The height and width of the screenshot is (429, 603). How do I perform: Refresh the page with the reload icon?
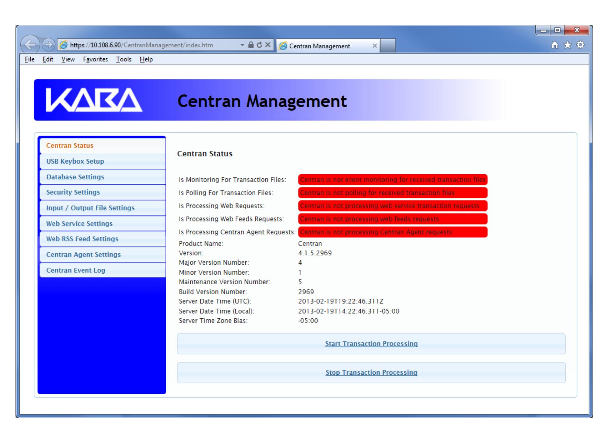pyautogui.click(x=259, y=45)
